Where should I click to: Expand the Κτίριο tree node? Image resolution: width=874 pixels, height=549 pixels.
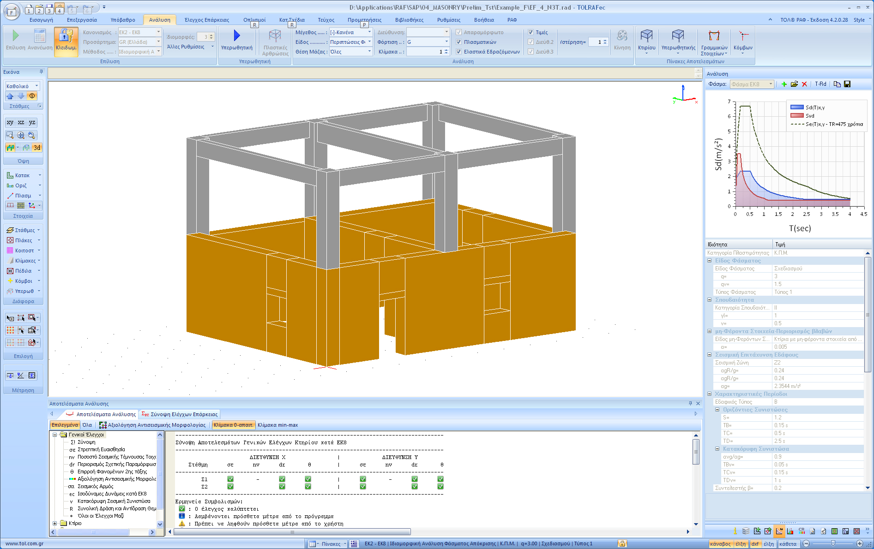[x=55, y=523]
